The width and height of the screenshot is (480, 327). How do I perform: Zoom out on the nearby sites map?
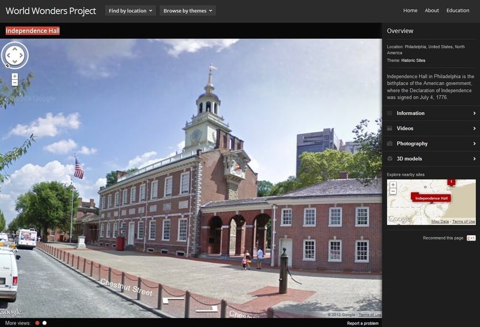tap(393, 191)
